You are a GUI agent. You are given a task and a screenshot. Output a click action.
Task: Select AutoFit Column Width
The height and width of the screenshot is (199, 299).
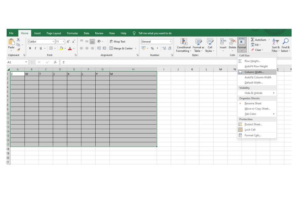[x=257, y=77]
